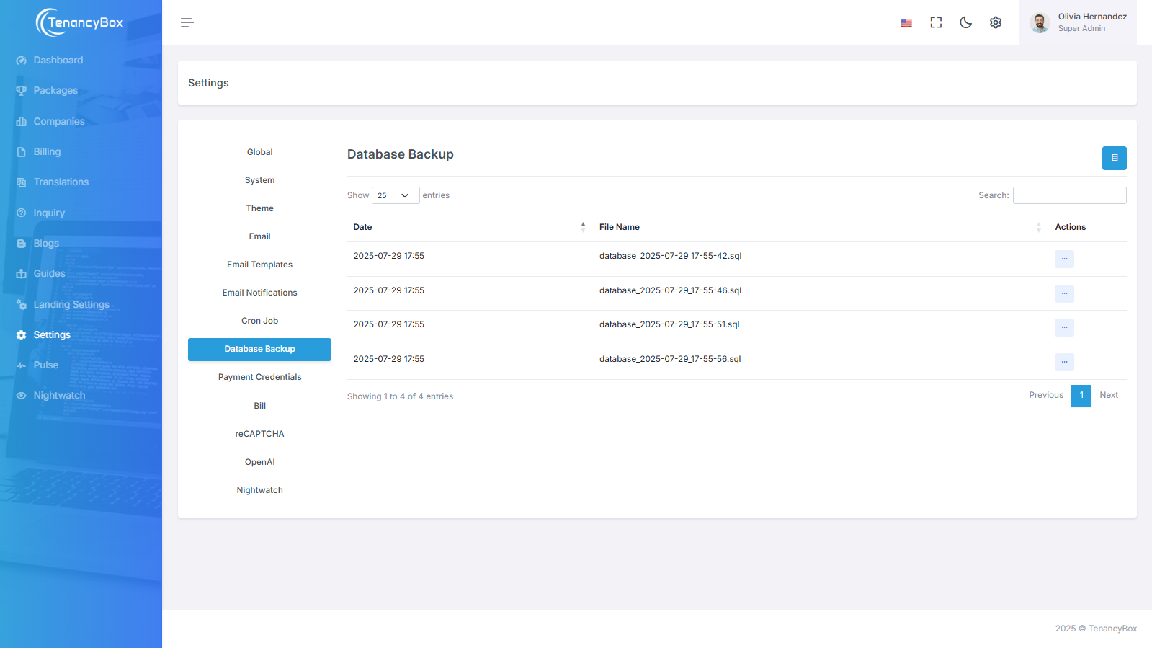Screen dimensions: 1152x648
Task: Click page 1 pagination button
Action: click(1081, 396)
